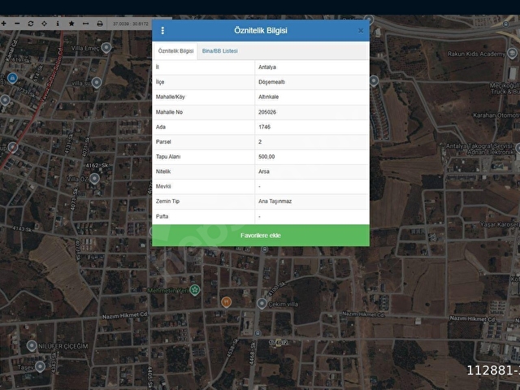This screenshot has height=390, width=520.
Task: Open the info tool in toolbar
Action: point(58,24)
